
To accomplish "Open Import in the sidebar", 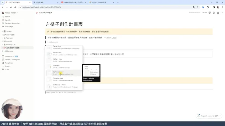I will 8,66.
